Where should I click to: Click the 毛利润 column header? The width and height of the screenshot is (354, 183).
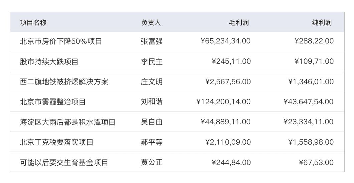(239, 23)
